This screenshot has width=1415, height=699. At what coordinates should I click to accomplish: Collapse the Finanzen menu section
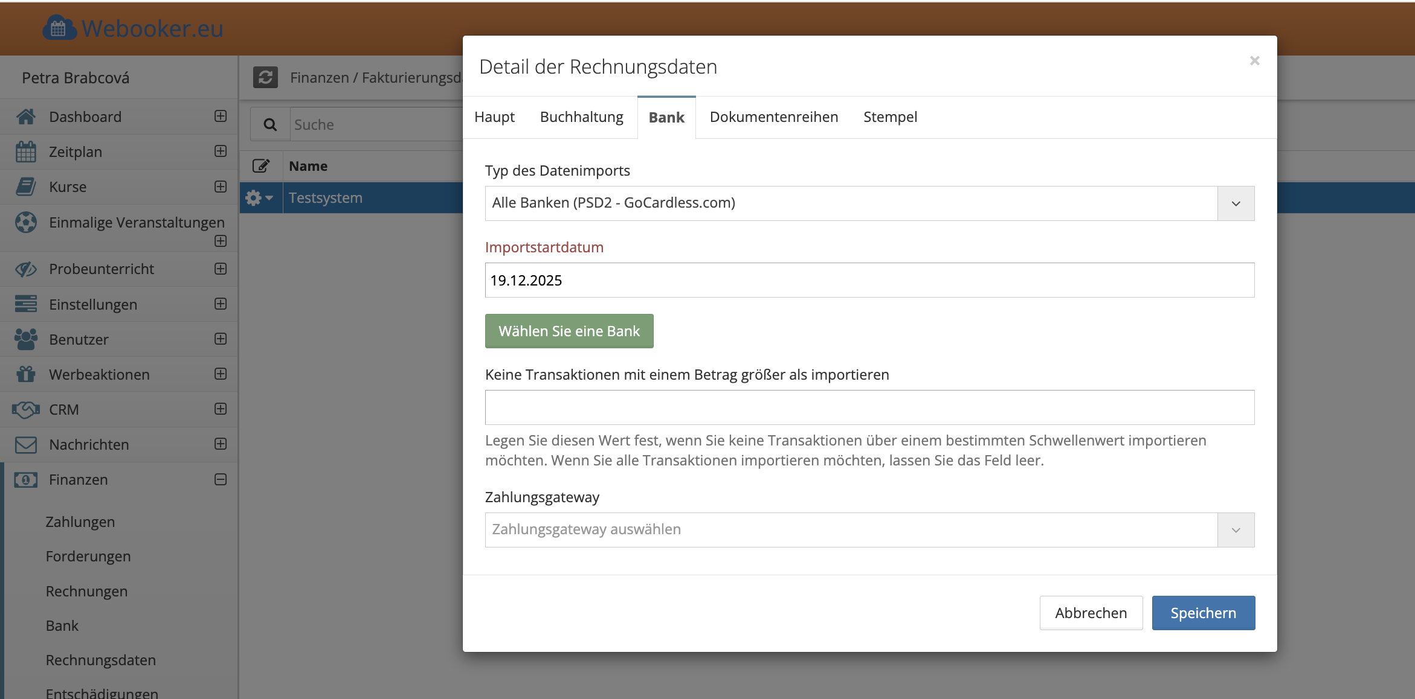221,479
